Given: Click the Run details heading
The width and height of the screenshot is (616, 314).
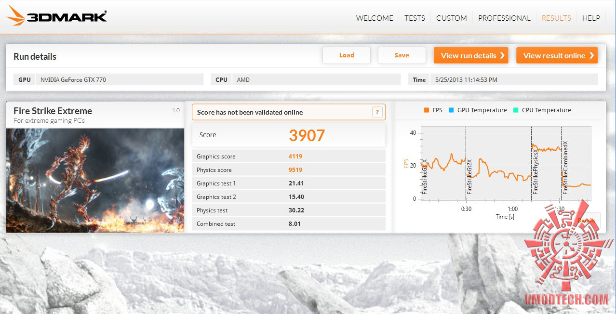Looking at the screenshot, I should click(x=35, y=56).
